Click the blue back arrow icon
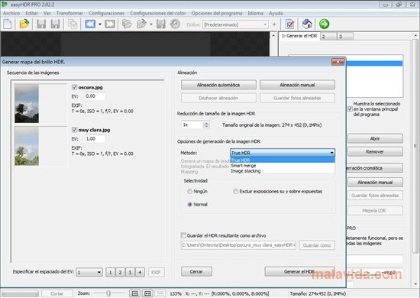420x298 pixels. tap(90, 24)
